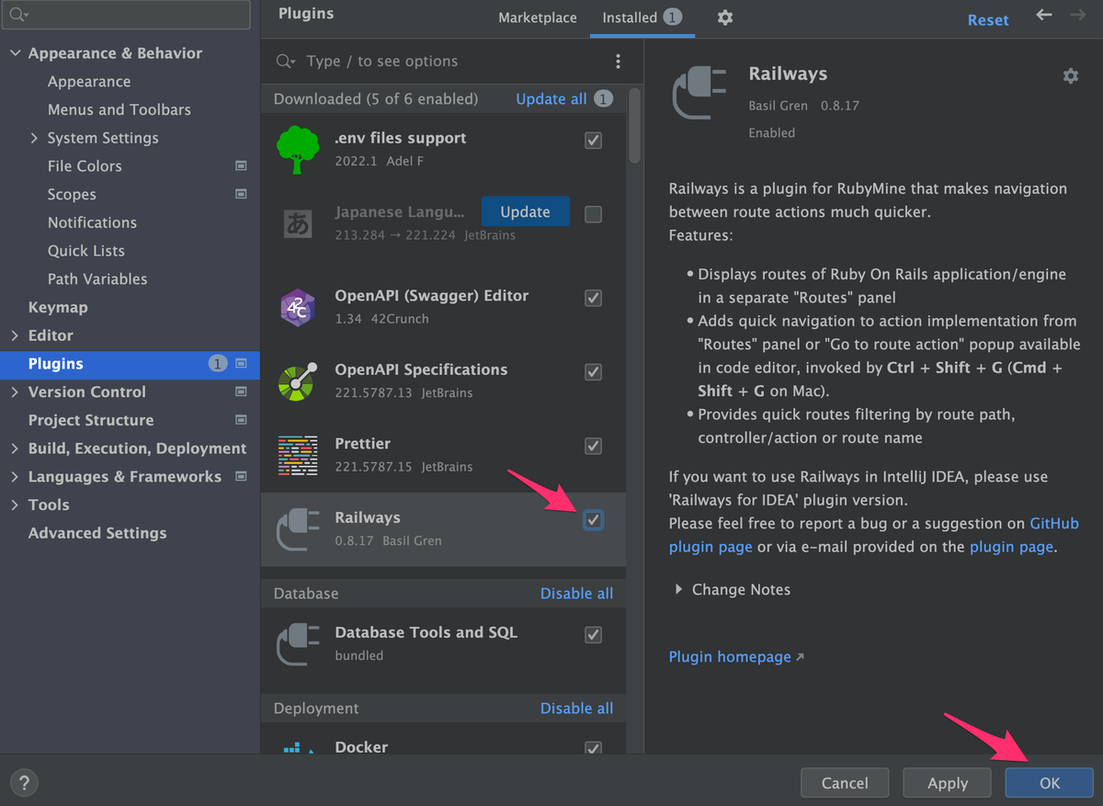Click the update count badge beside Plugins

click(x=217, y=364)
